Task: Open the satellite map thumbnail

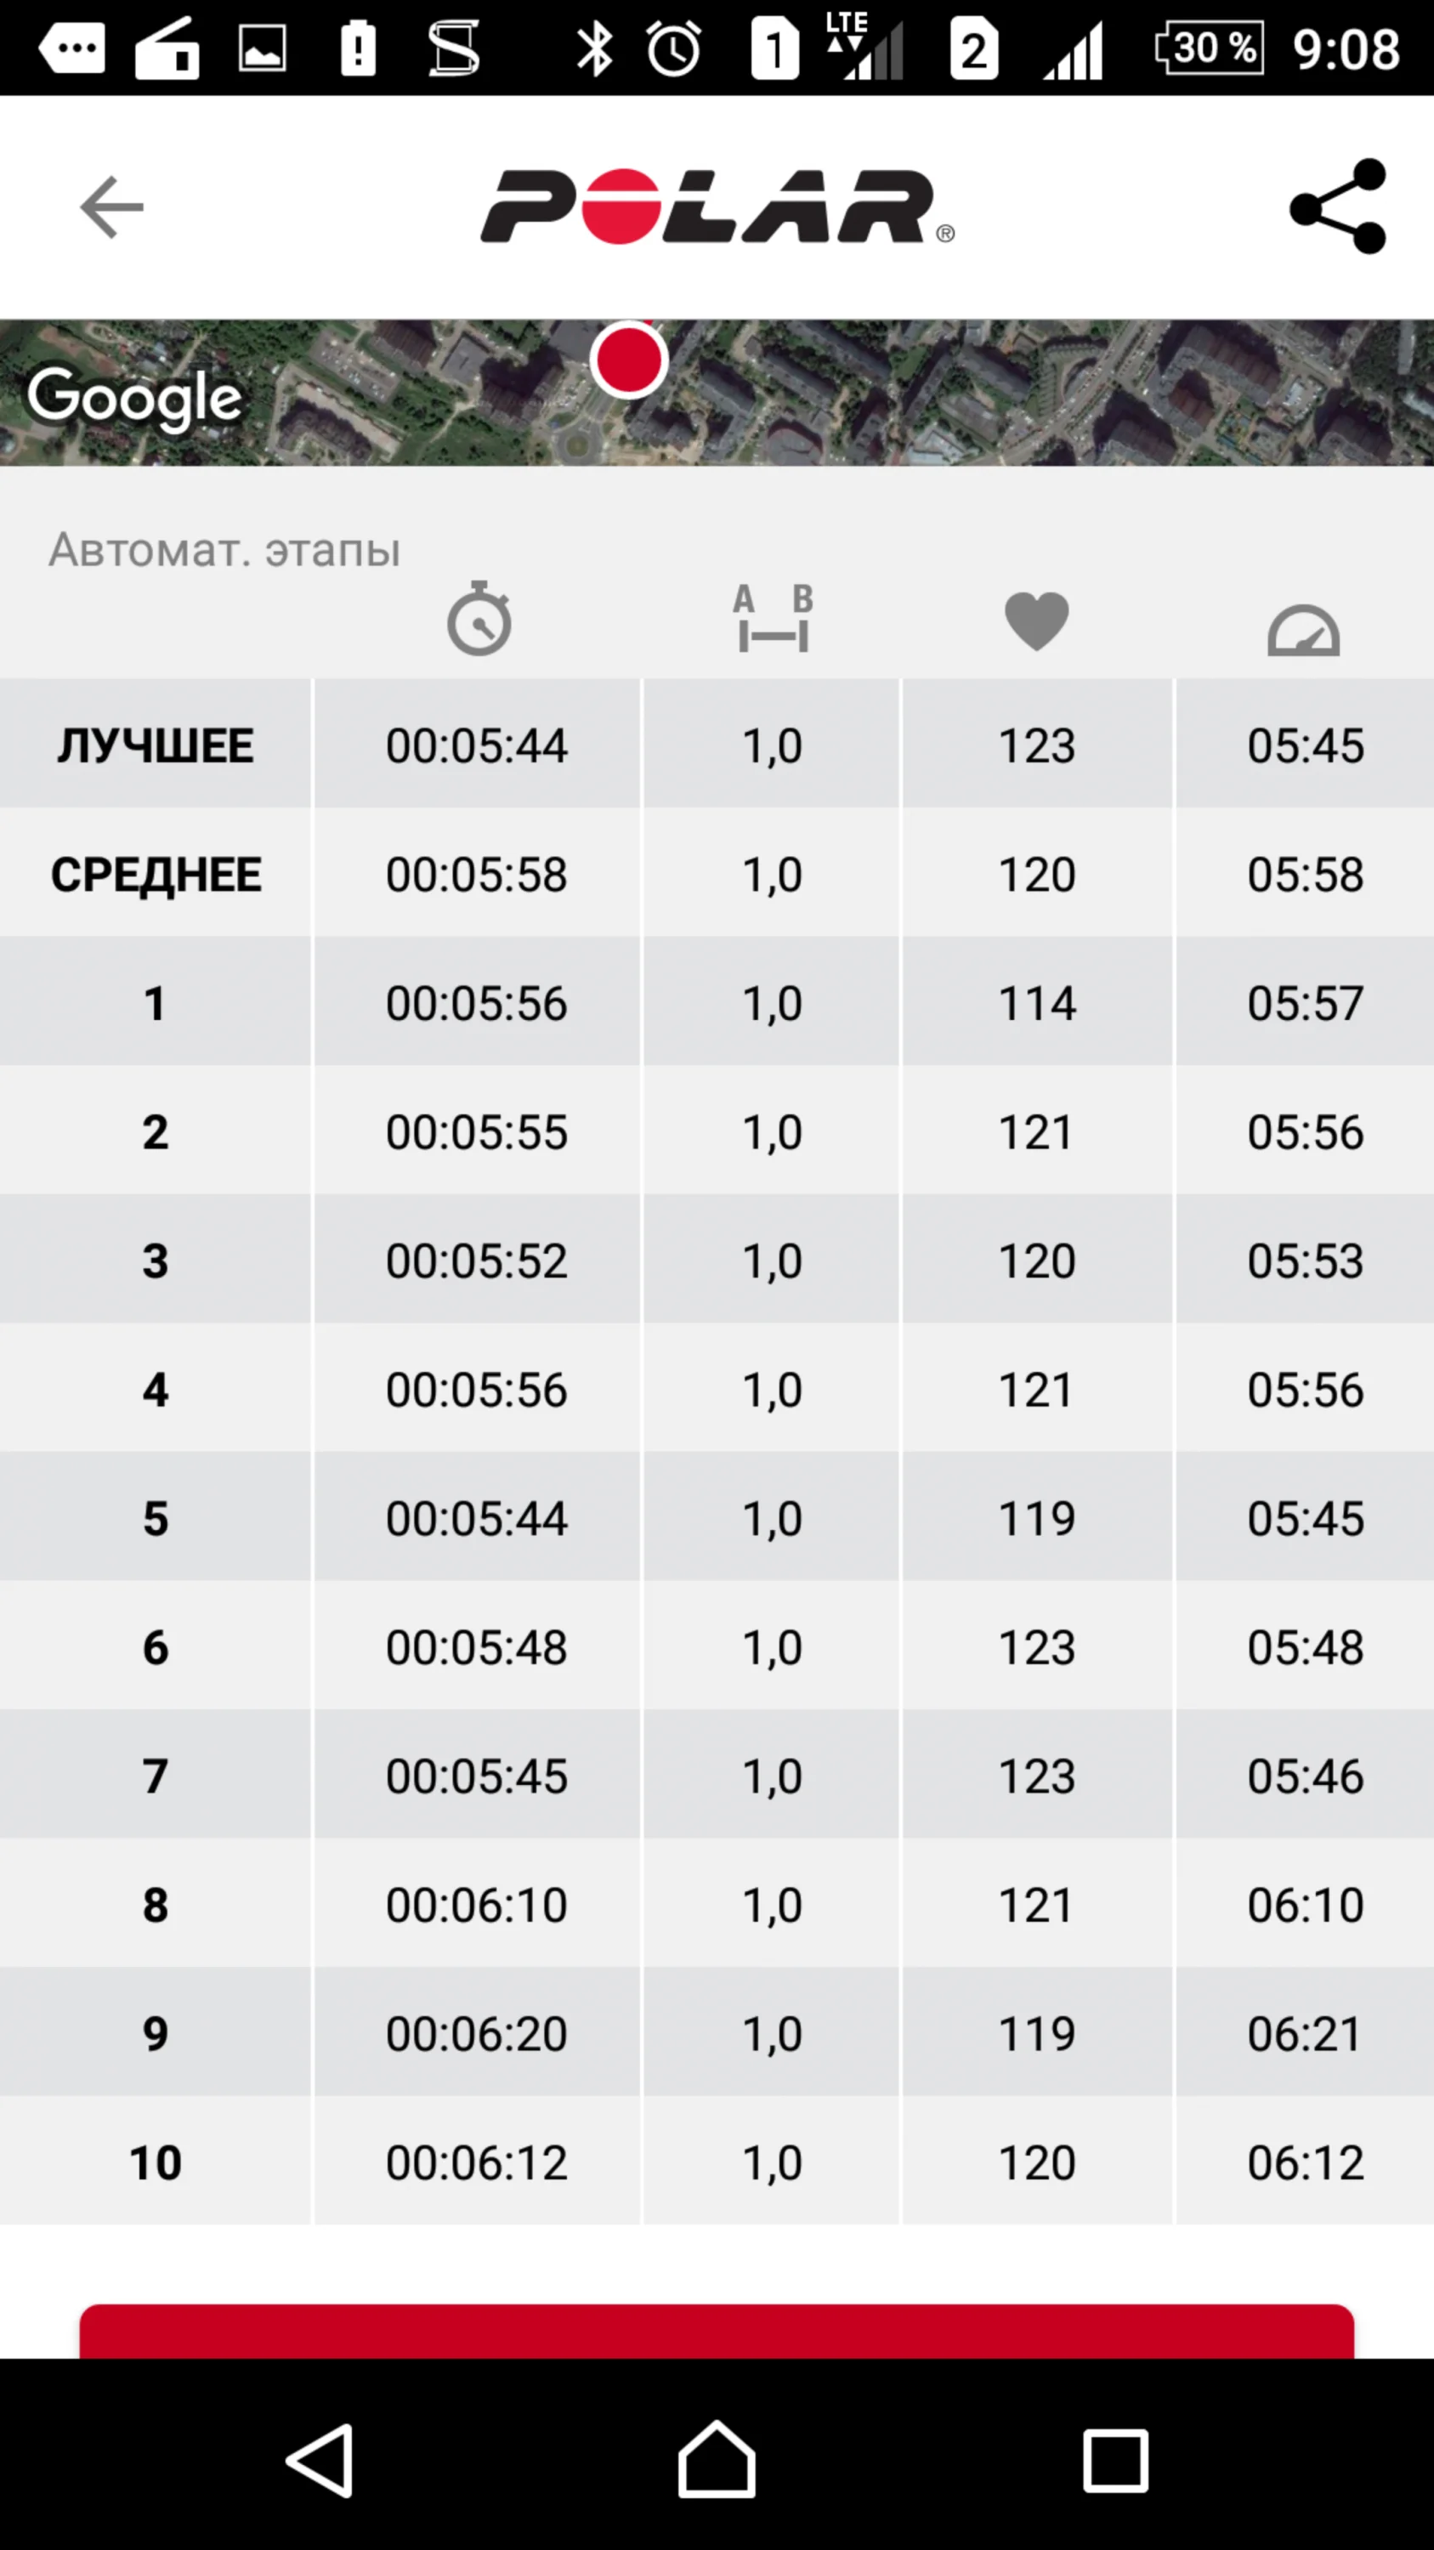Action: [989, 394]
